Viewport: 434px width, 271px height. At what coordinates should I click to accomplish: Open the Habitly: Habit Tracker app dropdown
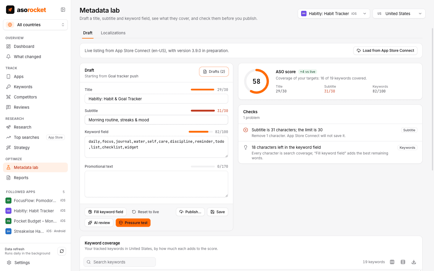[334, 14]
